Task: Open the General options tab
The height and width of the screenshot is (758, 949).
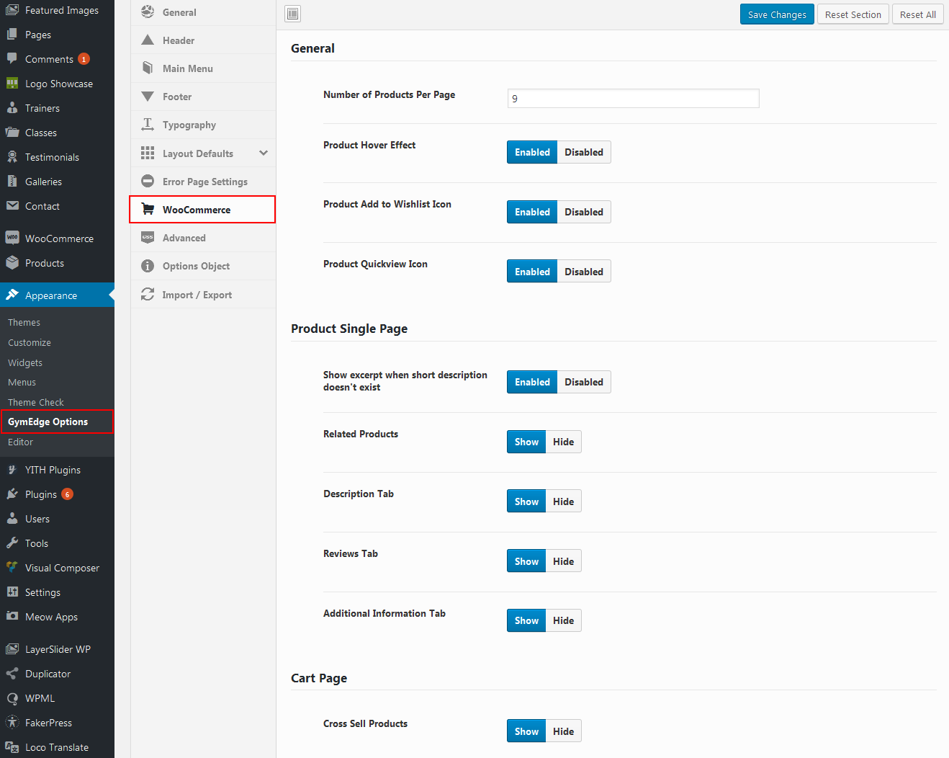Action: click(203, 12)
